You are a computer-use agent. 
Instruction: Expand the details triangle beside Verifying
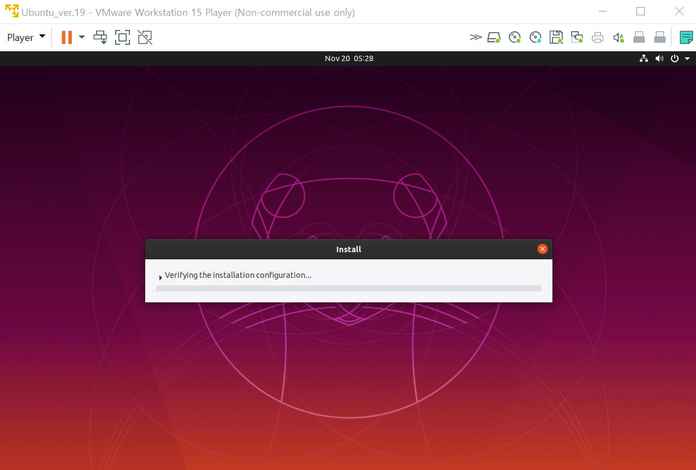[x=160, y=277]
